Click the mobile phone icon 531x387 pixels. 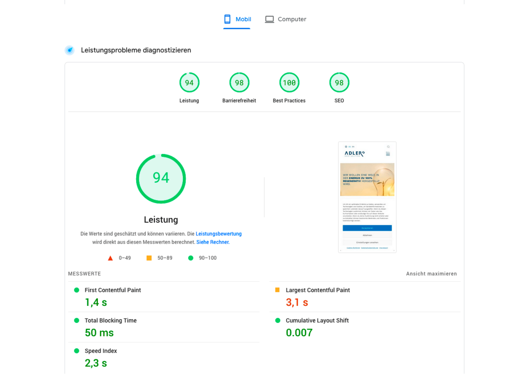click(x=227, y=19)
